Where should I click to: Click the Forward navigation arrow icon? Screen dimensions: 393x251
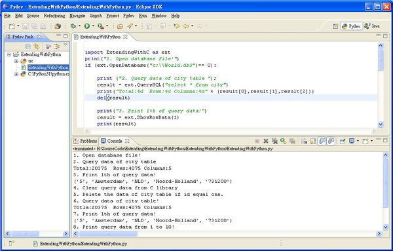[200, 26]
